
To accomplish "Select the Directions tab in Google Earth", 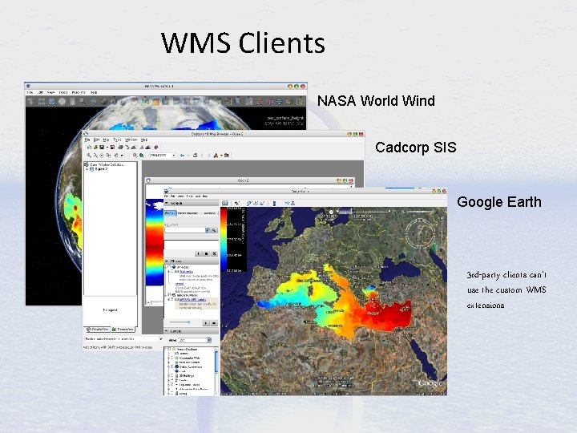I will click(x=209, y=213).
